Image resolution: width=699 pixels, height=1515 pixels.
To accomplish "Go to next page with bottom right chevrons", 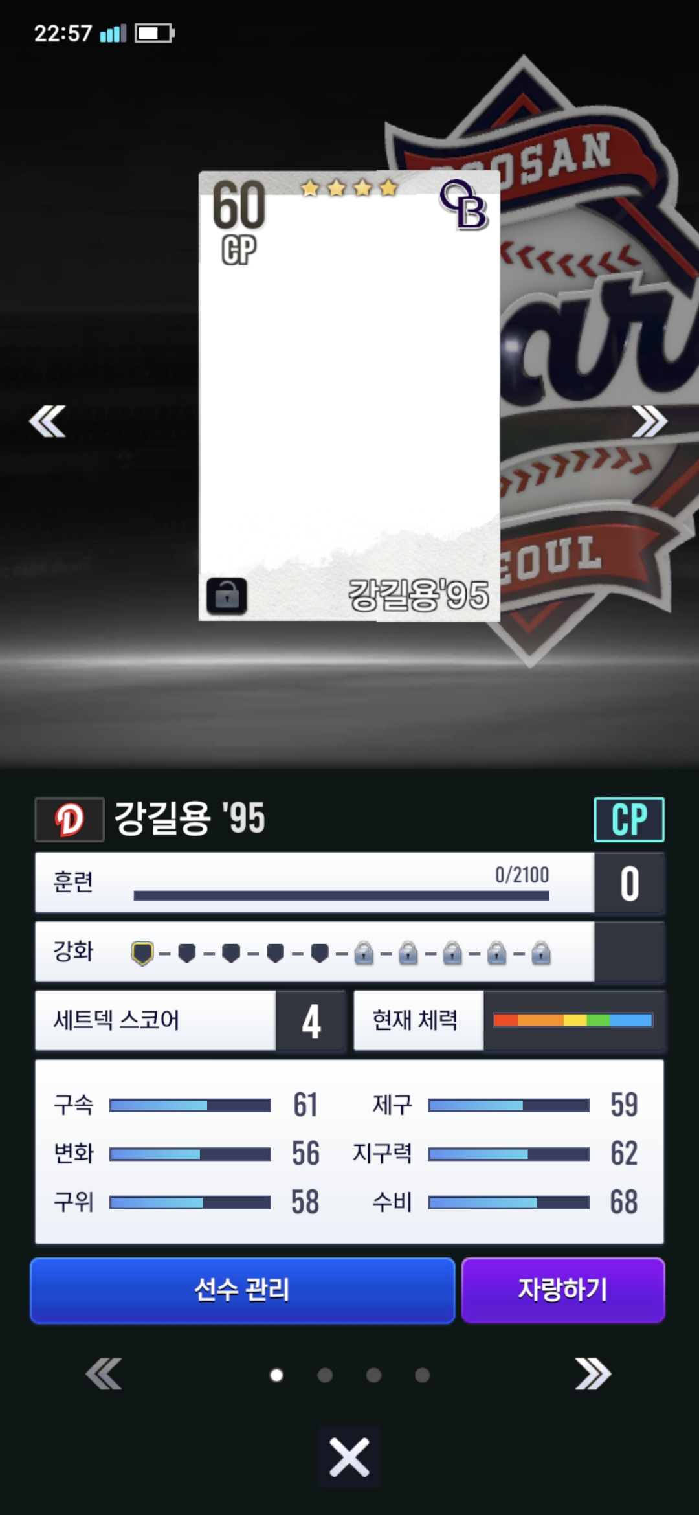I will coord(593,1375).
